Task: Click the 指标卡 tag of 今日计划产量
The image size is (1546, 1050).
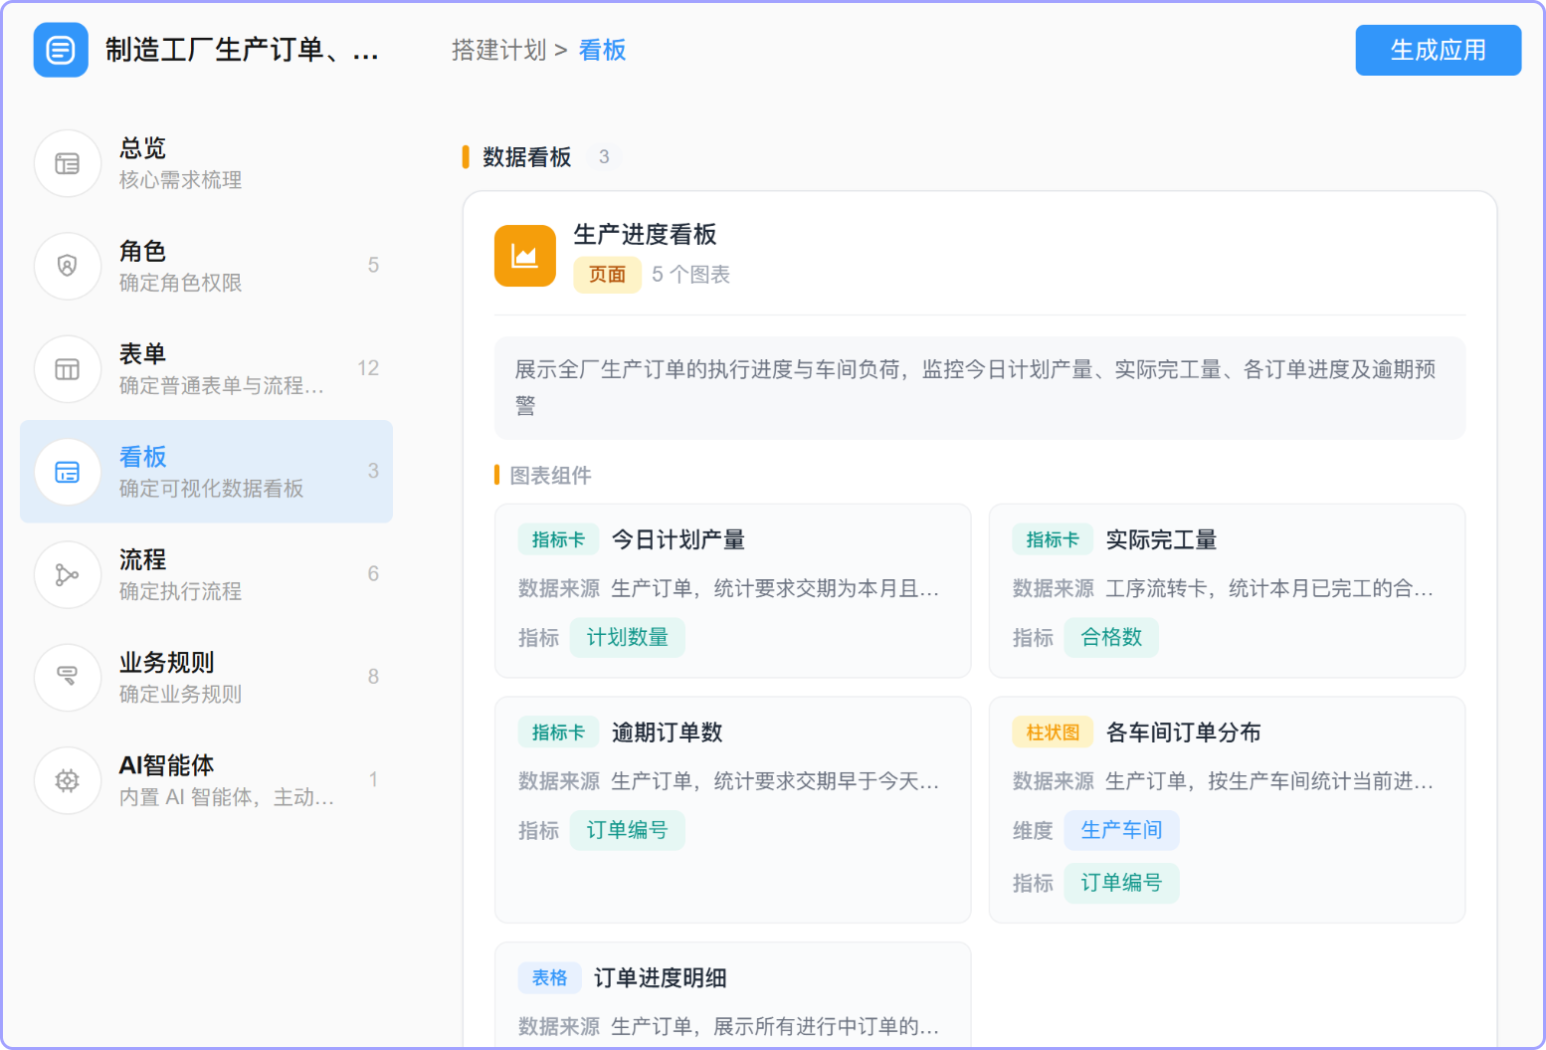Action: (x=558, y=539)
